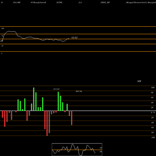The height and width of the screenshot is (156, 156).
Task: Click the SI & MR header text
Action: 17,2
